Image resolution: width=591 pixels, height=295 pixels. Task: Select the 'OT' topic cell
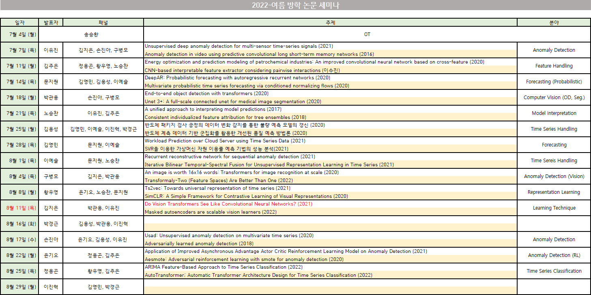(367, 34)
